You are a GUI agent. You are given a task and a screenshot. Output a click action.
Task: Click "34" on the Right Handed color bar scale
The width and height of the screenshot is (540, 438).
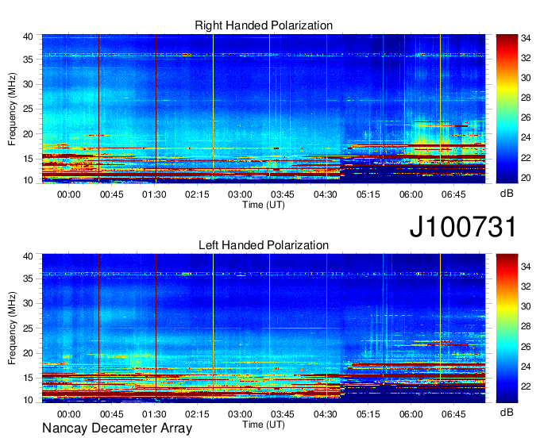[526, 39]
